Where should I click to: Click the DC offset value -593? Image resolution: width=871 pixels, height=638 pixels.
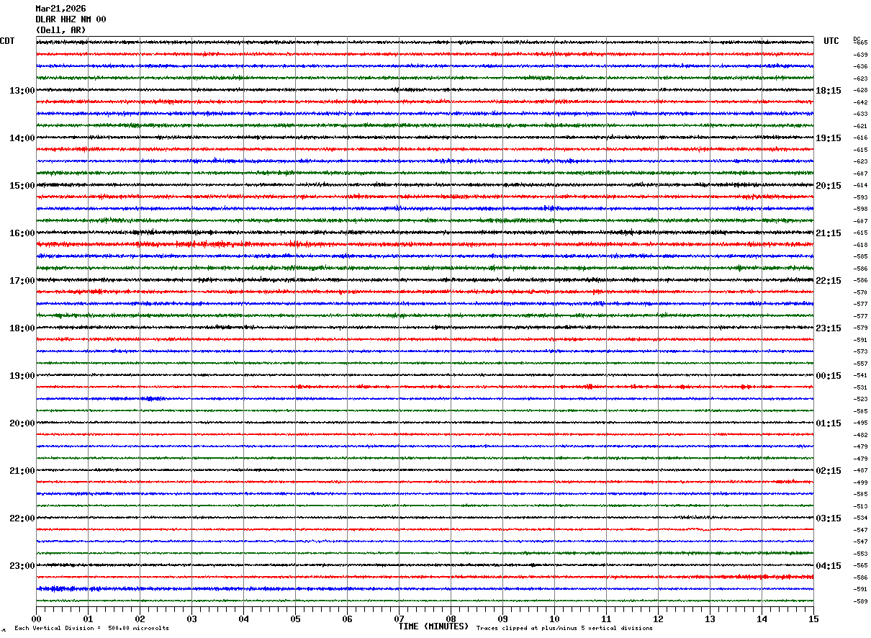pos(860,197)
